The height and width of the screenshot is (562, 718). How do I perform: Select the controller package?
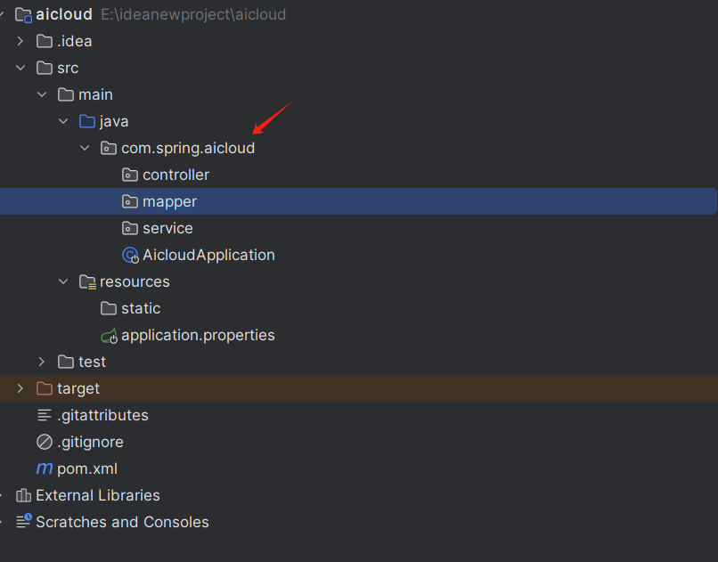tap(175, 175)
